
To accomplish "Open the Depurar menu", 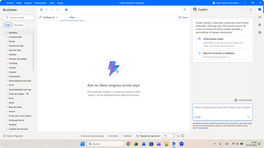I will (28, 3).
